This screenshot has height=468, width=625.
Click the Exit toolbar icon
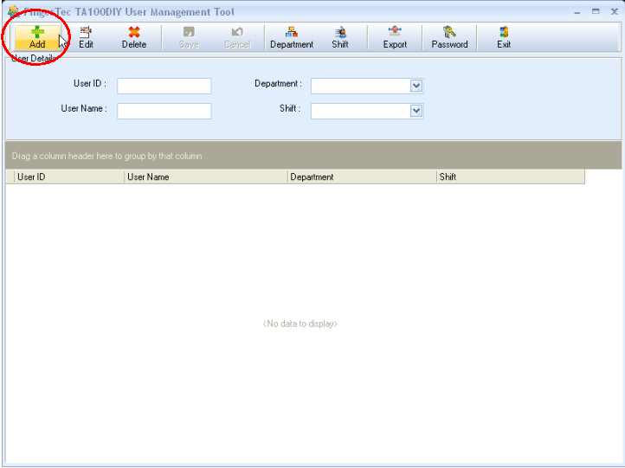pos(504,37)
